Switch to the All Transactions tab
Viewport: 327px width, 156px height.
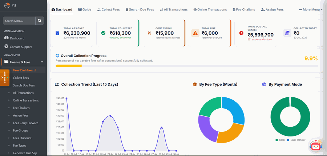click(x=174, y=9)
